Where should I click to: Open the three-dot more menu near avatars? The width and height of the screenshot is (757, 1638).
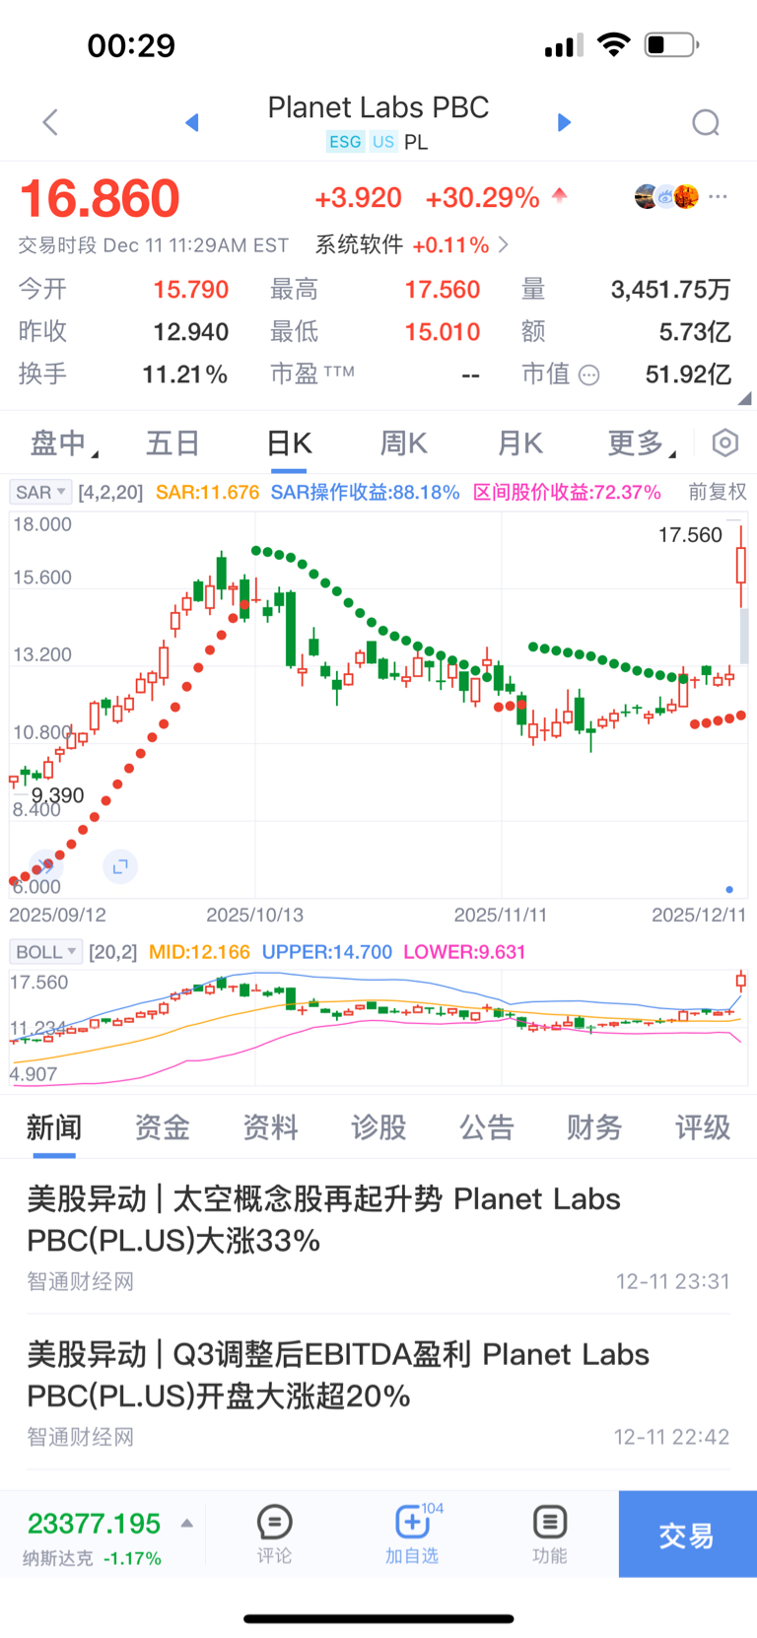pyautogui.click(x=719, y=197)
